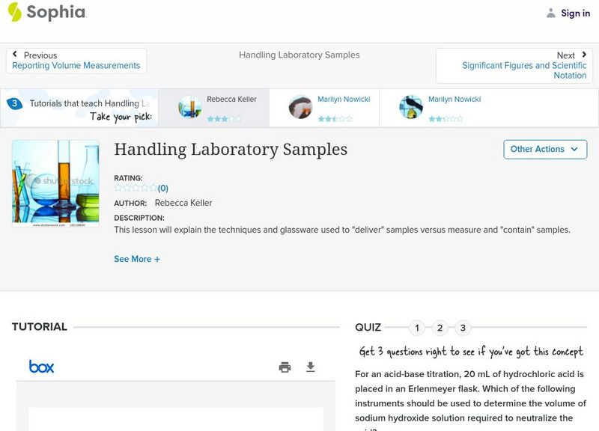Click the Handling Laboratory Samples thumbnail image

tap(55, 183)
